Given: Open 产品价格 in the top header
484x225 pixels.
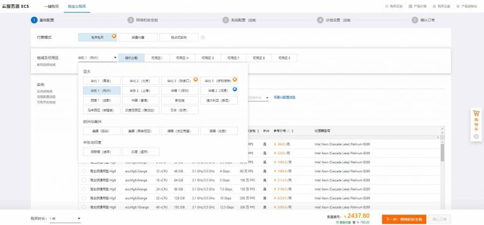Looking at the screenshot, I should pyautogui.click(x=418, y=6).
